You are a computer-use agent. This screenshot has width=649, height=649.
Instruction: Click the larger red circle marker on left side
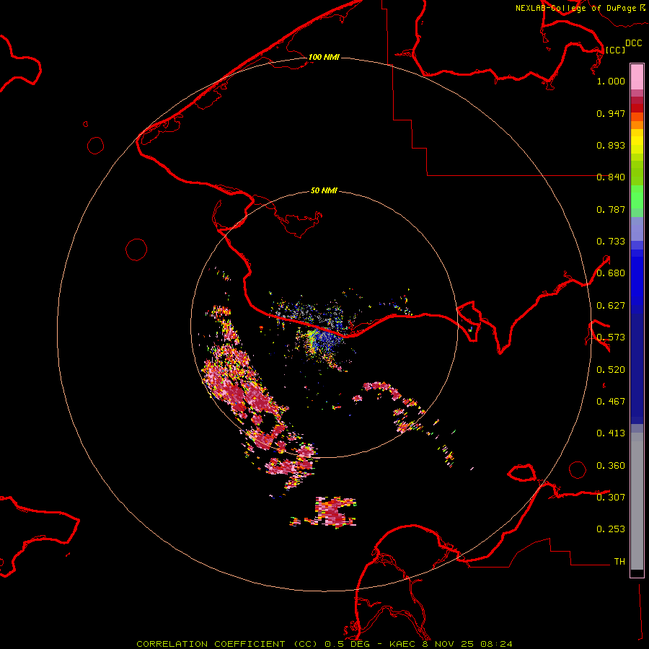(136, 250)
